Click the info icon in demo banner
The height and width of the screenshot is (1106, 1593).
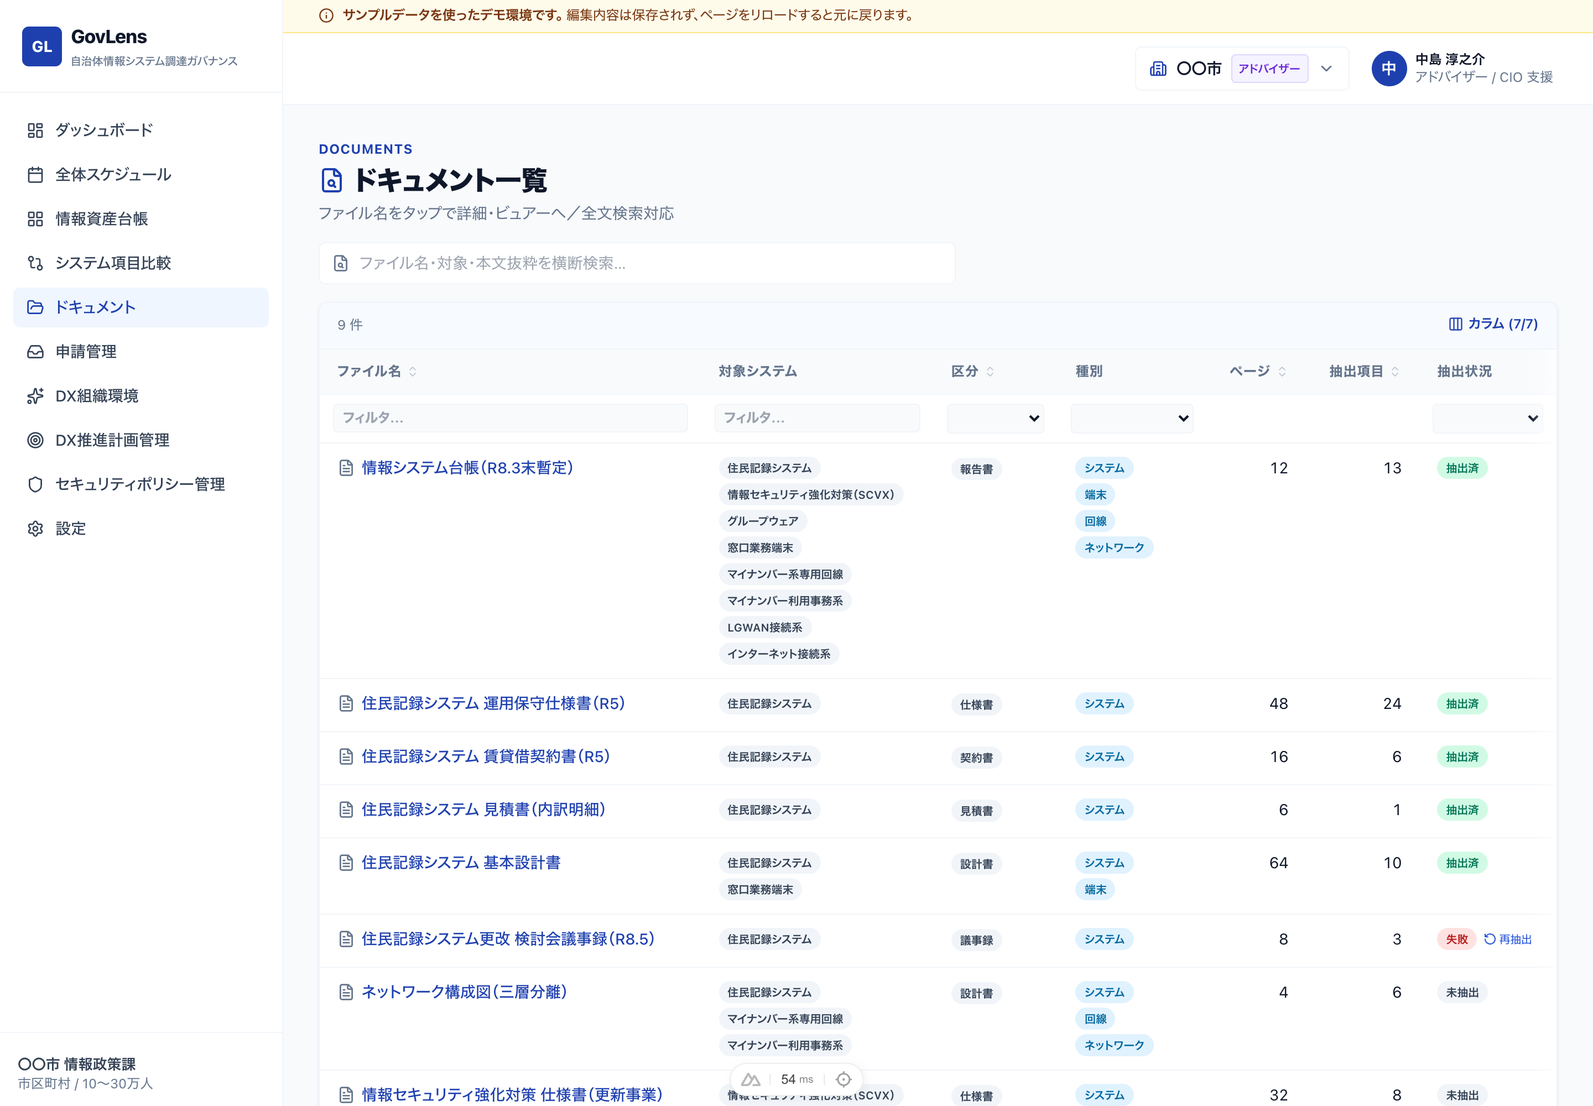click(326, 15)
